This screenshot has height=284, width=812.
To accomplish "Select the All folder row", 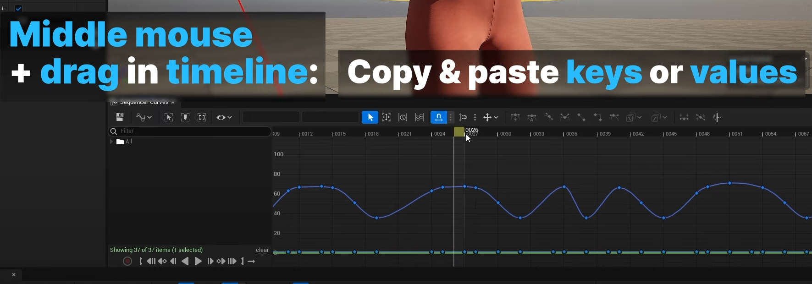I will click(189, 142).
